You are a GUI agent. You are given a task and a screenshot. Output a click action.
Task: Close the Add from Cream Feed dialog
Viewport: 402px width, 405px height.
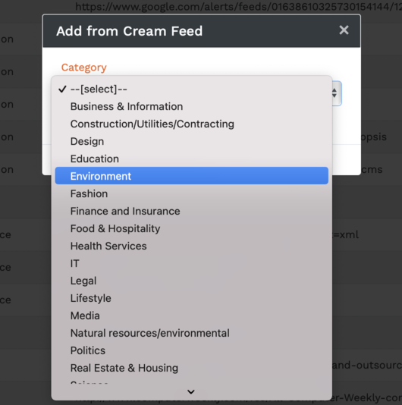344,30
